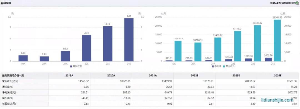The image size is (300, 109).
Task: Click the 2022E table column header
Action: point(194,76)
